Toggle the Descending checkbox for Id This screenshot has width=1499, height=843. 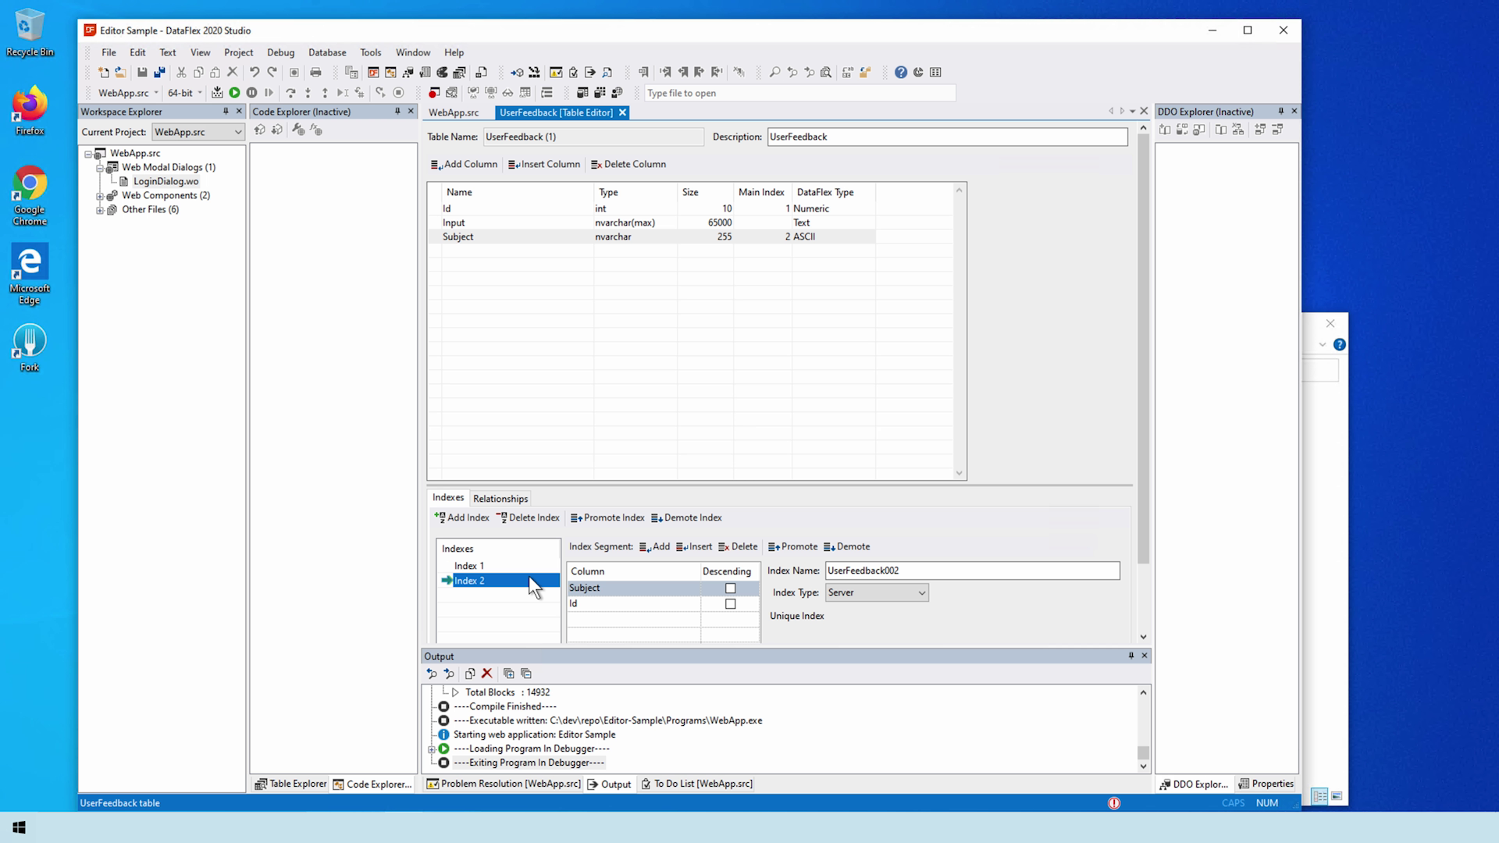pos(730,603)
